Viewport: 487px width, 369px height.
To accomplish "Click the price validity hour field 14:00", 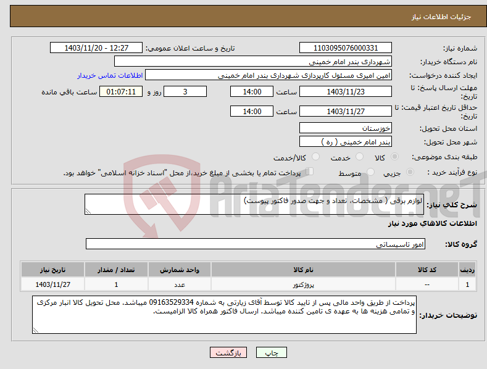I will 252,111.
